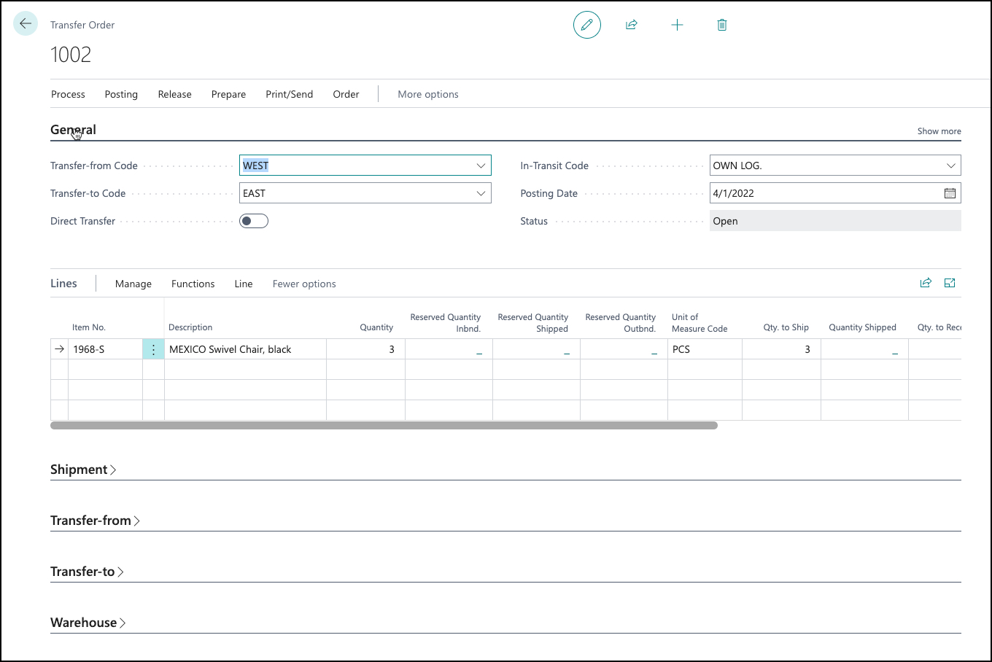Screen dimensions: 992x662
Task: Click Qty. to Ship cell for 1968-S
Action: 782,349
